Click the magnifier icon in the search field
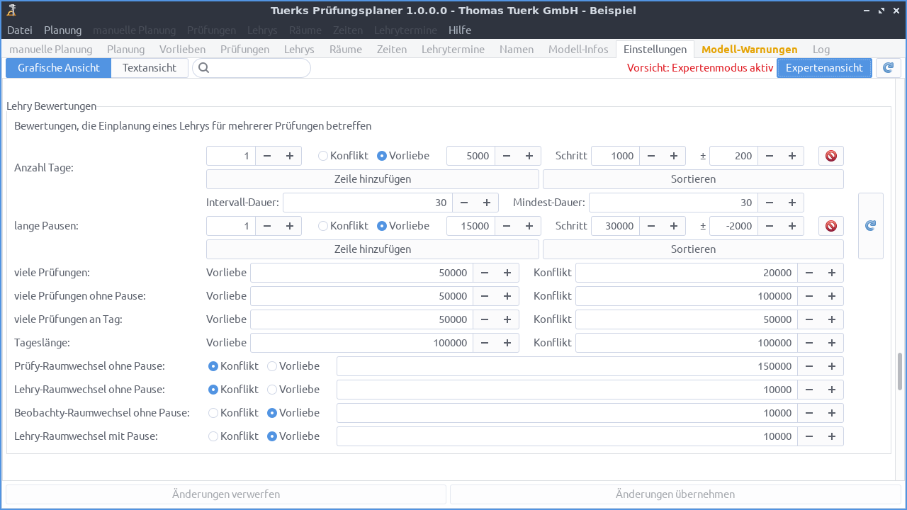The height and width of the screenshot is (510, 907). point(203,67)
